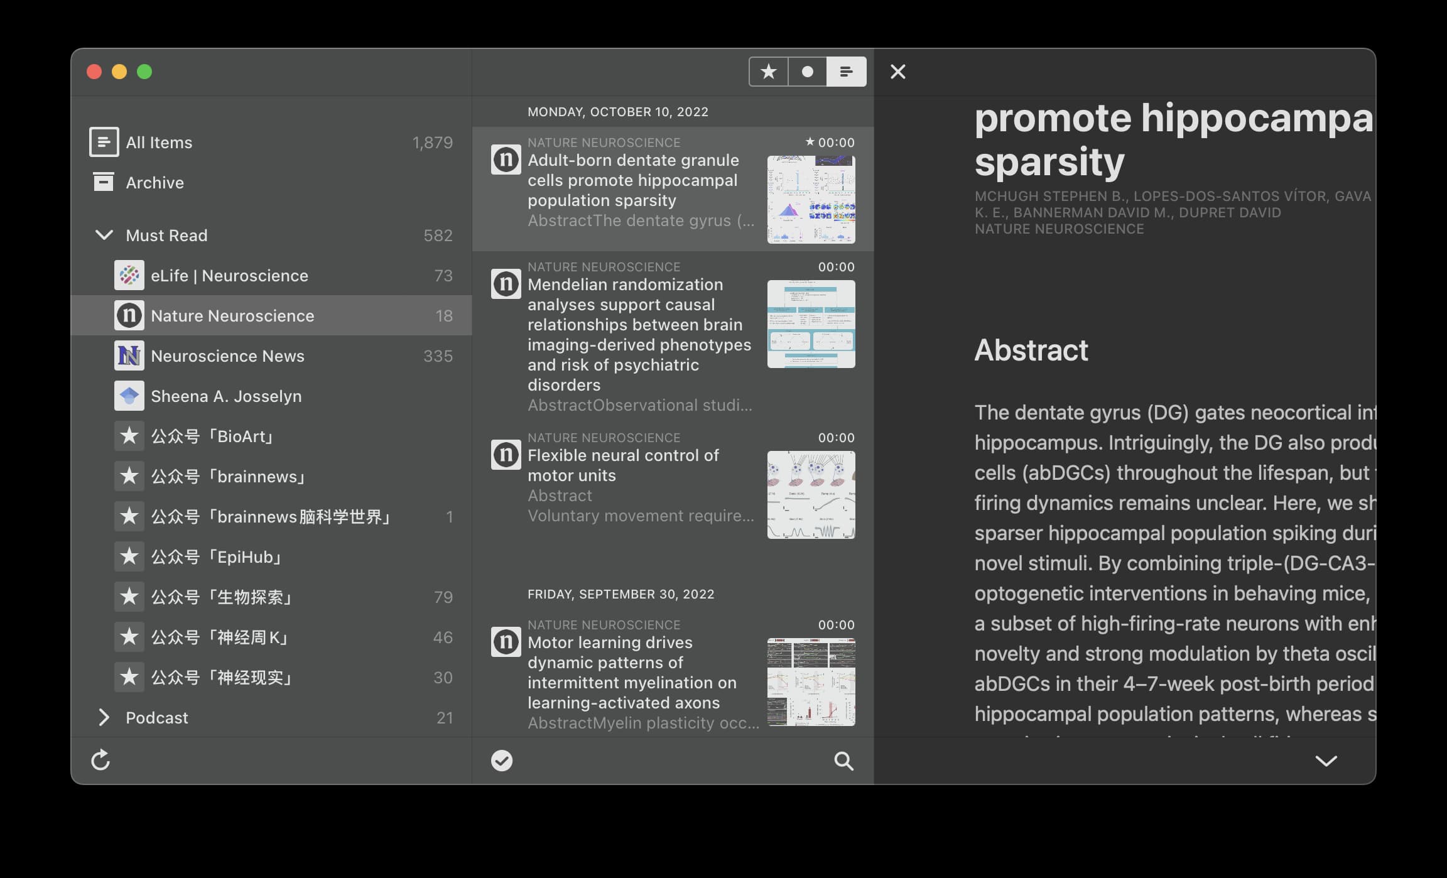
Task: Open Flexible neural control article
Action: (x=673, y=485)
